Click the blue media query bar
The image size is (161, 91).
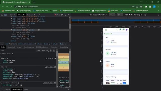116,20
